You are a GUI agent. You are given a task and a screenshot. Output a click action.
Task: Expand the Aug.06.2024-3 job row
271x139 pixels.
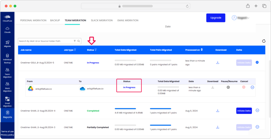coord(257,127)
